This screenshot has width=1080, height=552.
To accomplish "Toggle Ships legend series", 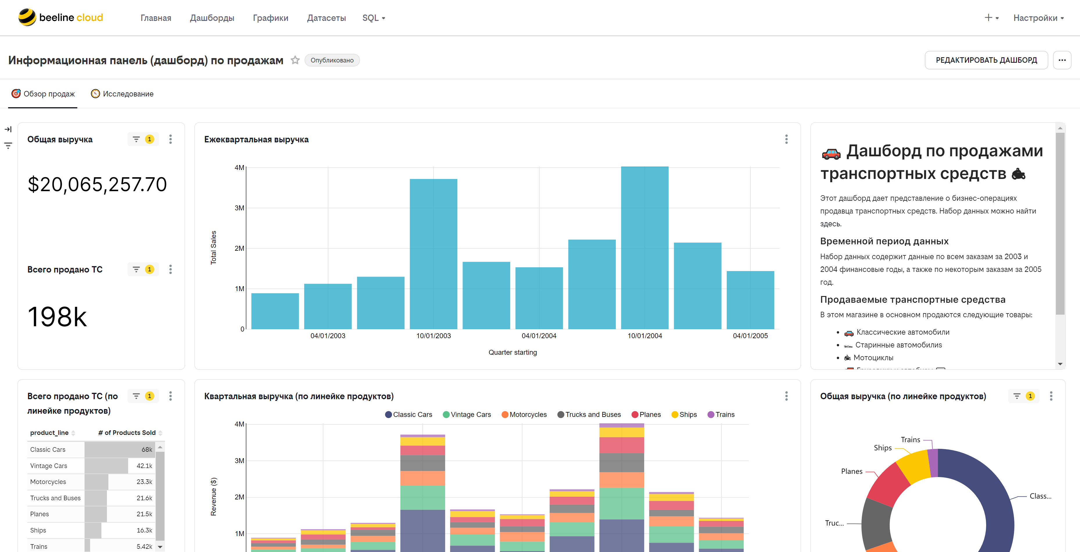I will click(684, 415).
